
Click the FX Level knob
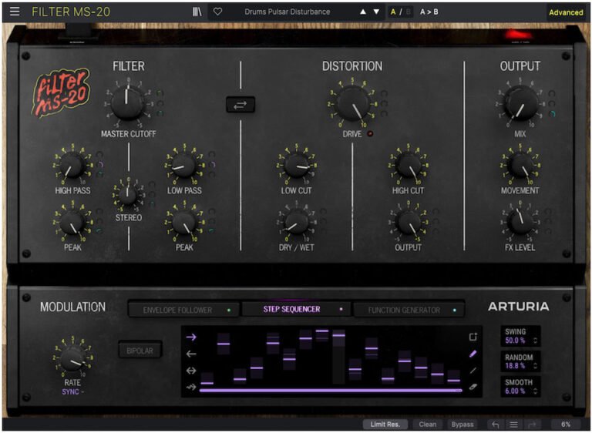click(x=520, y=222)
